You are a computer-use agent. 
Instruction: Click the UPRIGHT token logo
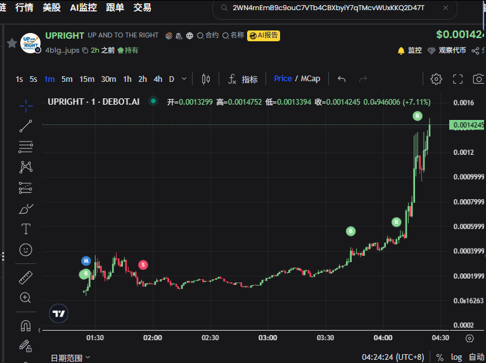pyautogui.click(x=30, y=43)
